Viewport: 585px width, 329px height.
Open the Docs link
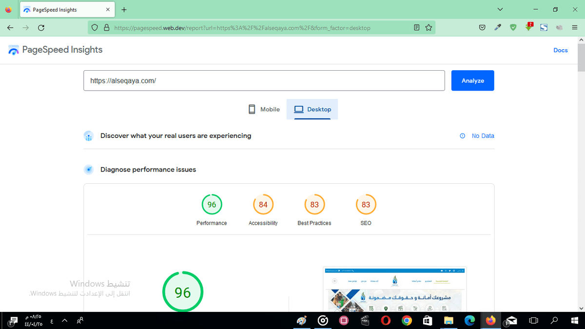pyautogui.click(x=561, y=50)
